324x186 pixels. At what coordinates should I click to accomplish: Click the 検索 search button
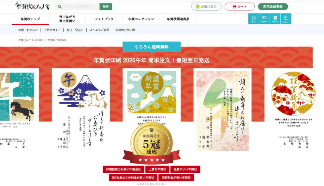[106, 7]
